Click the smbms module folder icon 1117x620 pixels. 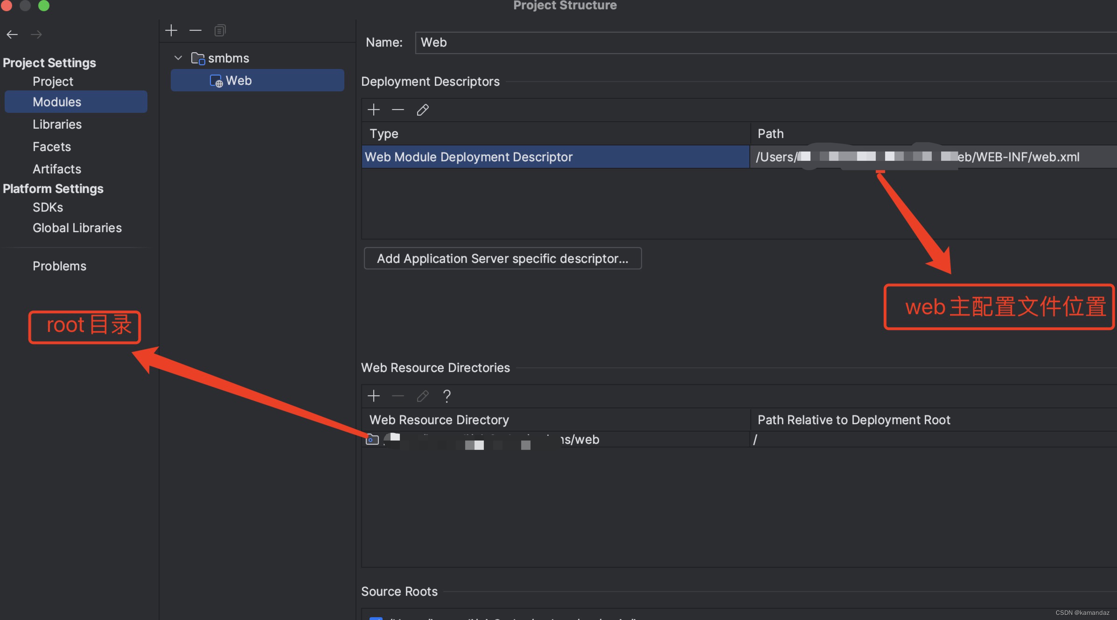coord(198,59)
